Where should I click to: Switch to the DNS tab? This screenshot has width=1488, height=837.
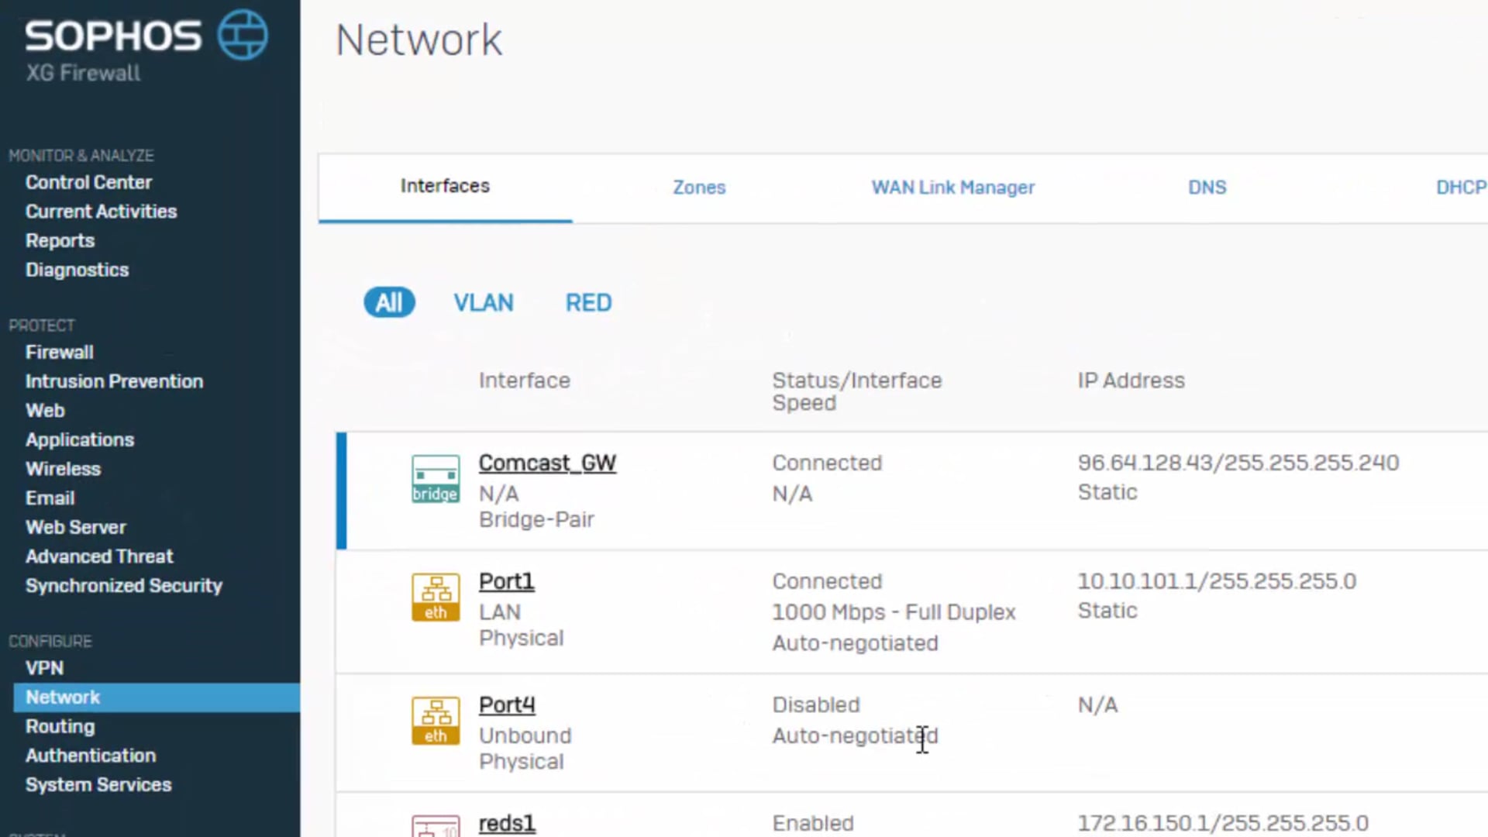point(1207,188)
